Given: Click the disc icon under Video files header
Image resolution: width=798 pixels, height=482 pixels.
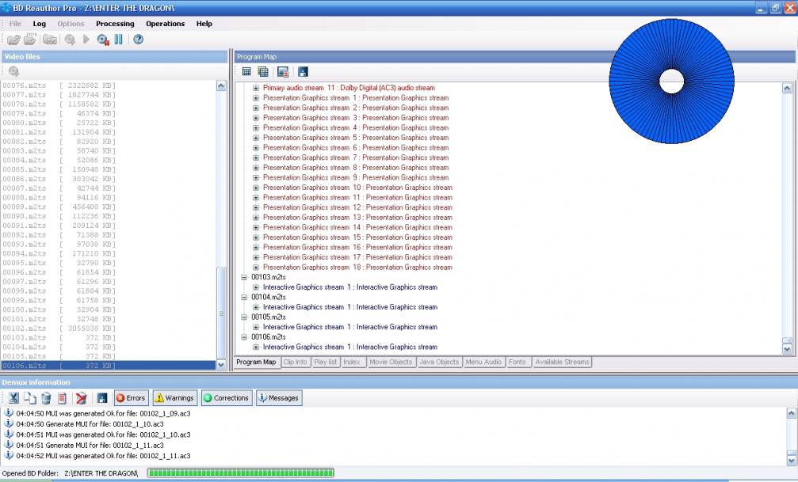Looking at the screenshot, I should [x=13, y=72].
